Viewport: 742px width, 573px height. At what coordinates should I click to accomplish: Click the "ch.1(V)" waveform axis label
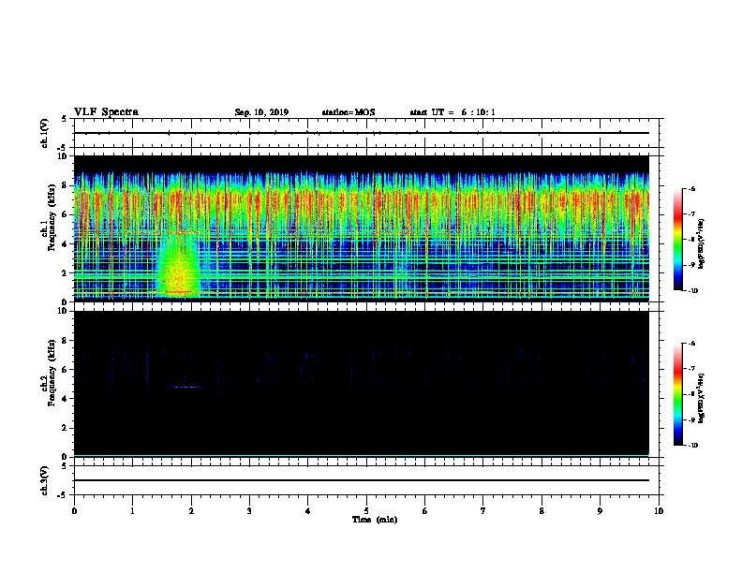pyautogui.click(x=44, y=133)
